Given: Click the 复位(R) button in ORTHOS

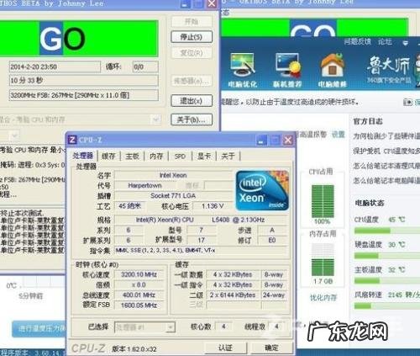Looking at the screenshot, I should point(192,53).
